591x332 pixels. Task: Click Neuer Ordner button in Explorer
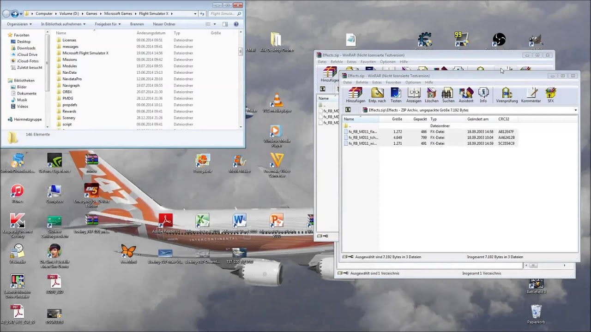(x=164, y=24)
